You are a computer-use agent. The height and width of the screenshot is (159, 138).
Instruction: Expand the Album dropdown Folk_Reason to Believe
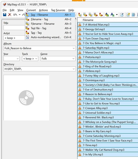coord(74,48)
